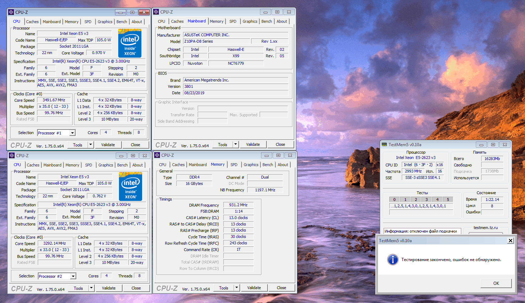
Task: Open the Processor #1 selection dropdown
Action: click(x=72, y=133)
